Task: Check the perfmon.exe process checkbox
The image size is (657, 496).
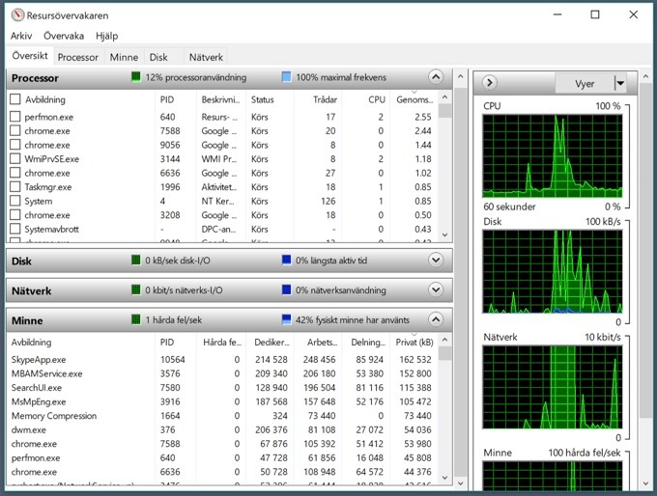Action: (x=15, y=117)
